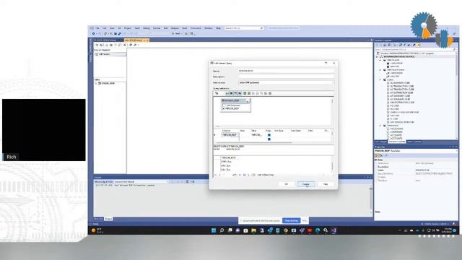
Task: Open the Show output from dropdown
Action: tap(141, 182)
